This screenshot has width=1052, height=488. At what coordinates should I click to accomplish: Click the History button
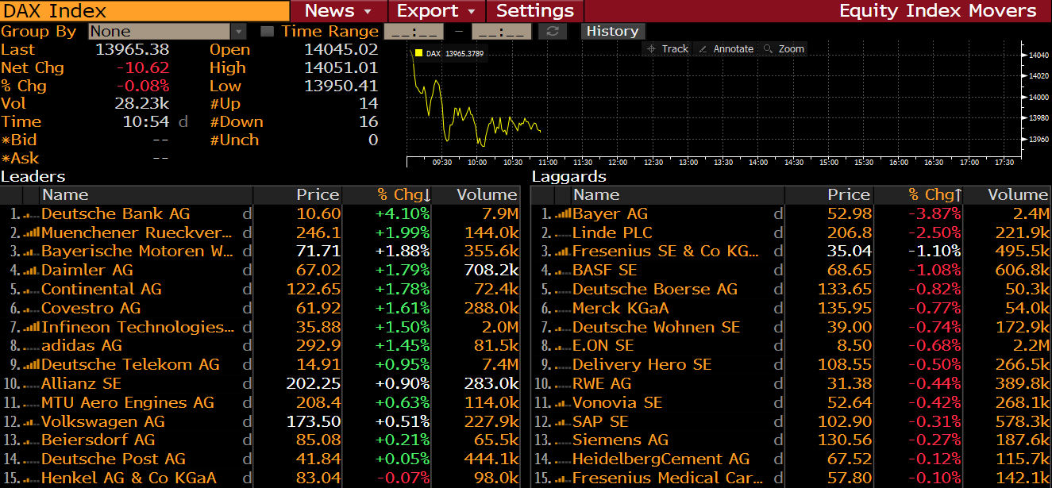pyautogui.click(x=612, y=31)
